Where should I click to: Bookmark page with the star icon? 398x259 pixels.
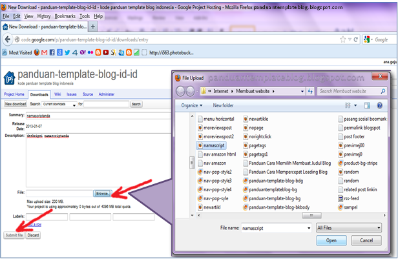342,39
